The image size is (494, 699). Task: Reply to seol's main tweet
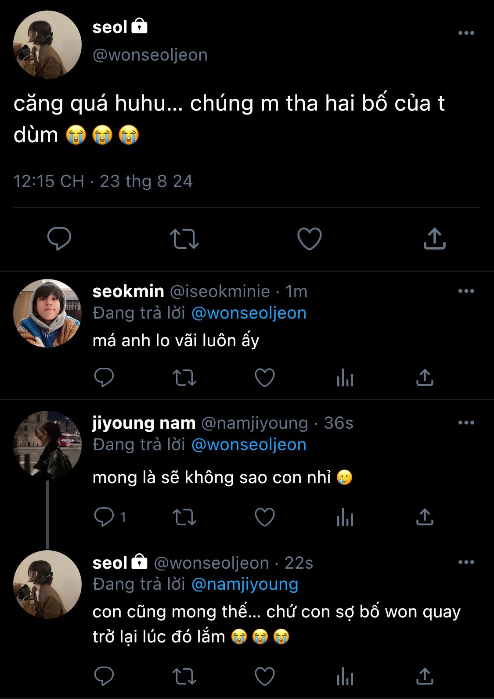click(x=59, y=239)
